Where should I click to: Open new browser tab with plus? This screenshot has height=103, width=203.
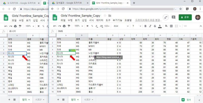[134, 3]
